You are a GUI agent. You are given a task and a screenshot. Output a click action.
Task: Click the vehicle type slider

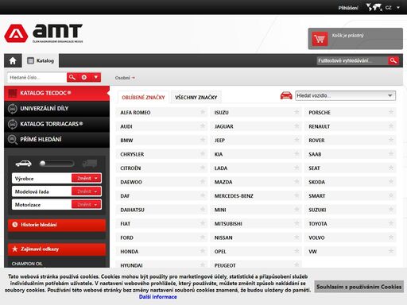click(56, 164)
